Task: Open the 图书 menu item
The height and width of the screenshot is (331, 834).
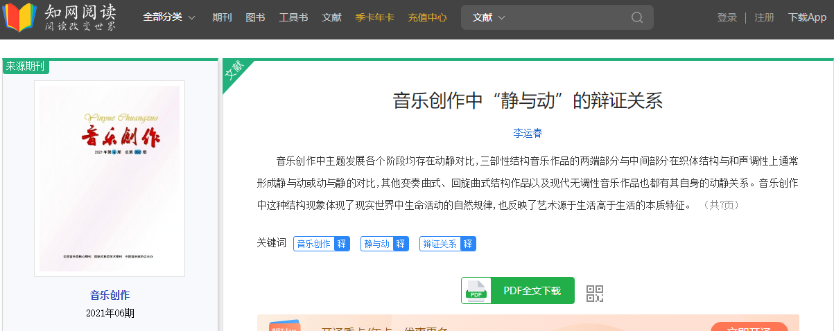Action: pos(255,17)
